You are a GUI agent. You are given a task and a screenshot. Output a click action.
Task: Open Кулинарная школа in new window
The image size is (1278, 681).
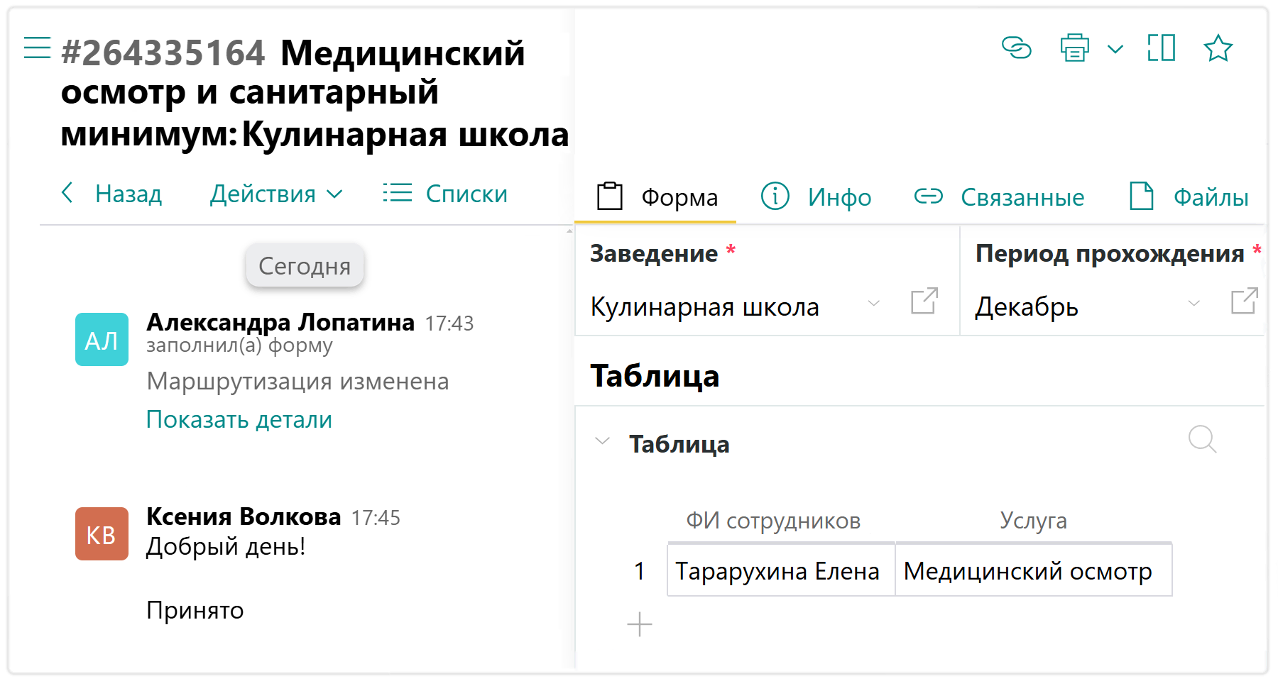924,301
